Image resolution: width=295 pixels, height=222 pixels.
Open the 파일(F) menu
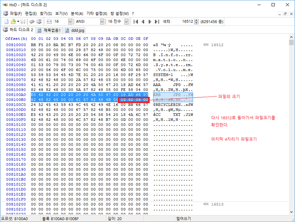point(16,13)
